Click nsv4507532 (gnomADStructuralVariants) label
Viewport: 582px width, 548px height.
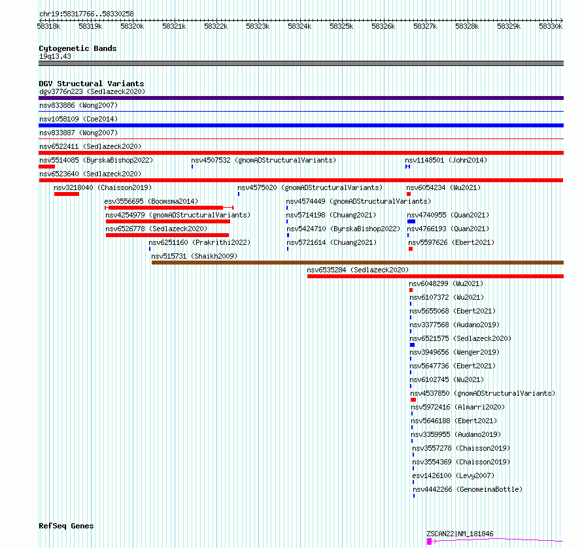pos(264,160)
